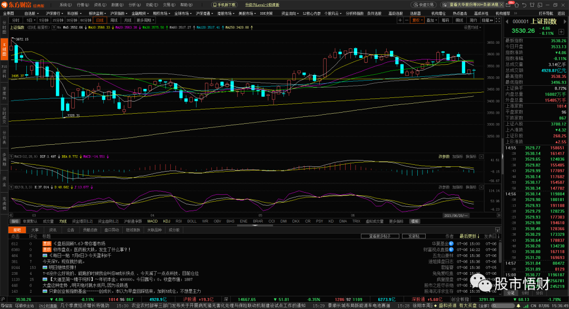Open 设置均线 settings link
The width and height of the screenshot is (569, 309).
click(472, 27)
